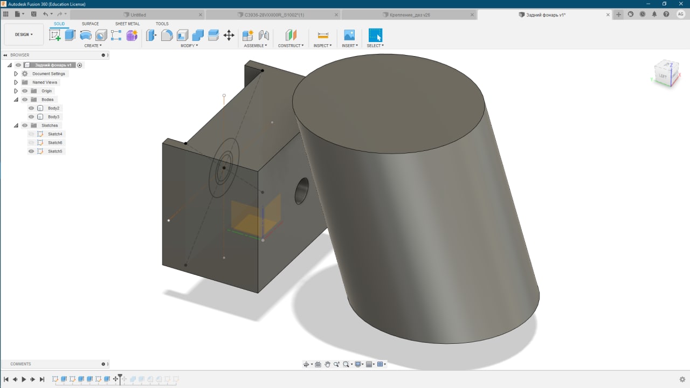Screen dimensions: 690x388
Task: Click the Joint tool in Assemble group
Action: pos(264,36)
